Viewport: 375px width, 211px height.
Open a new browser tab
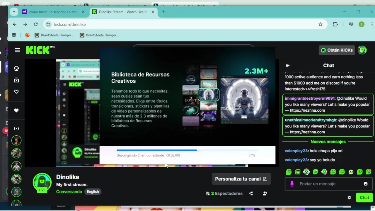[x=163, y=12]
